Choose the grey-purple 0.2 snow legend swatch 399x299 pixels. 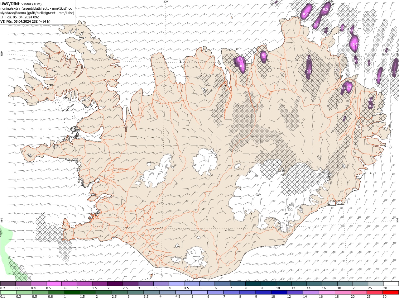point(8,284)
